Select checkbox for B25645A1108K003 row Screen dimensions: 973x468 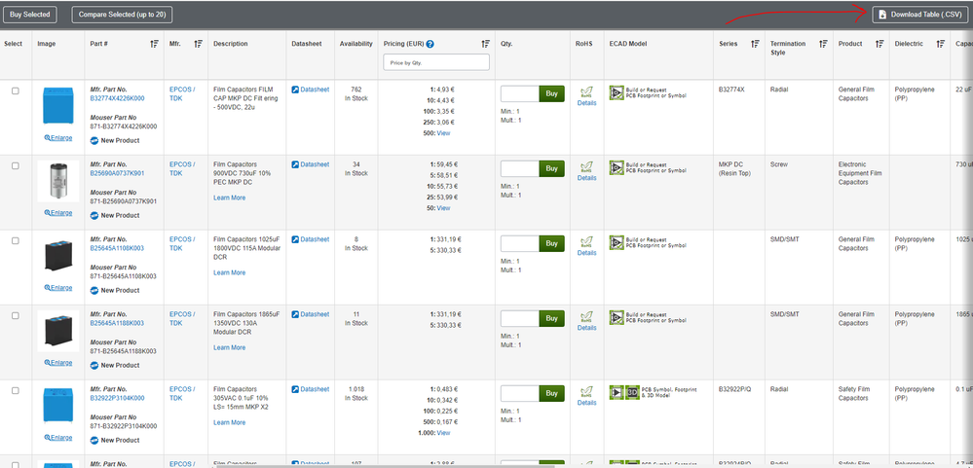pos(16,240)
